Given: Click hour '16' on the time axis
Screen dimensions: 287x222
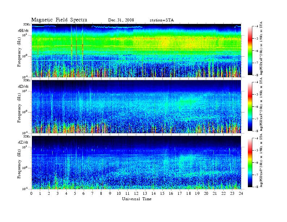Looking at the screenshot, I should coord(171,193).
